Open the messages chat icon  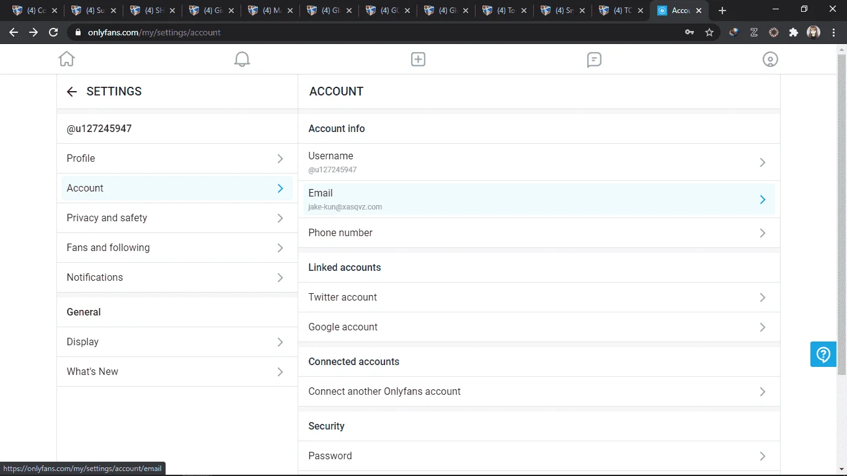click(594, 59)
